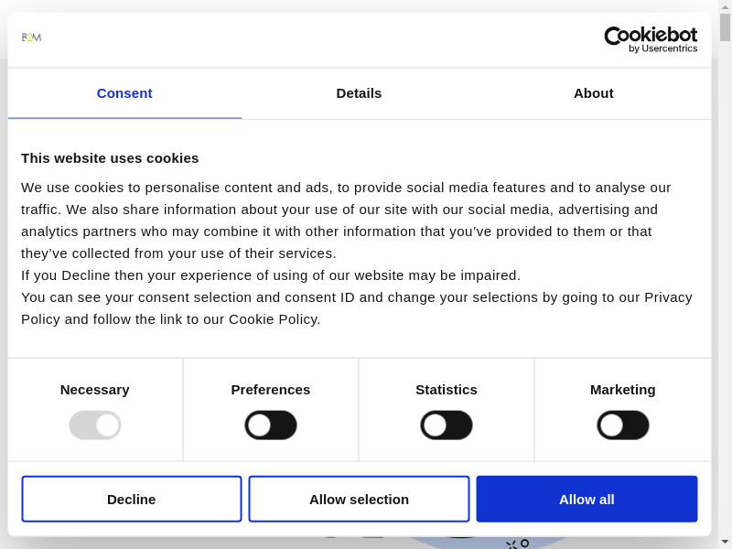Open the Cookiebot by Usercentrics logo
This screenshot has height=549, width=732.
pyautogui.click(x=650, y=39)
